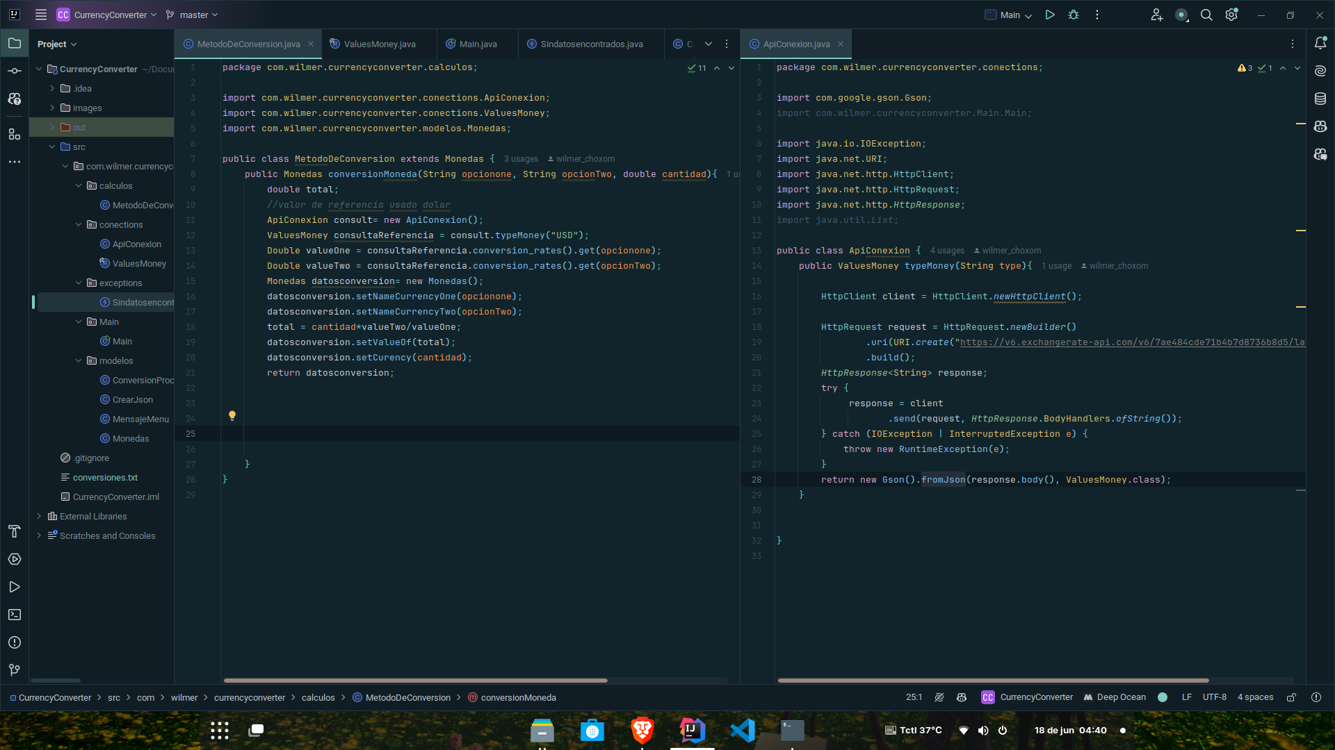Open Visual Studio Code from taskbar
This screenshot has height=750, width=1335.
click(x=743, y=731)
